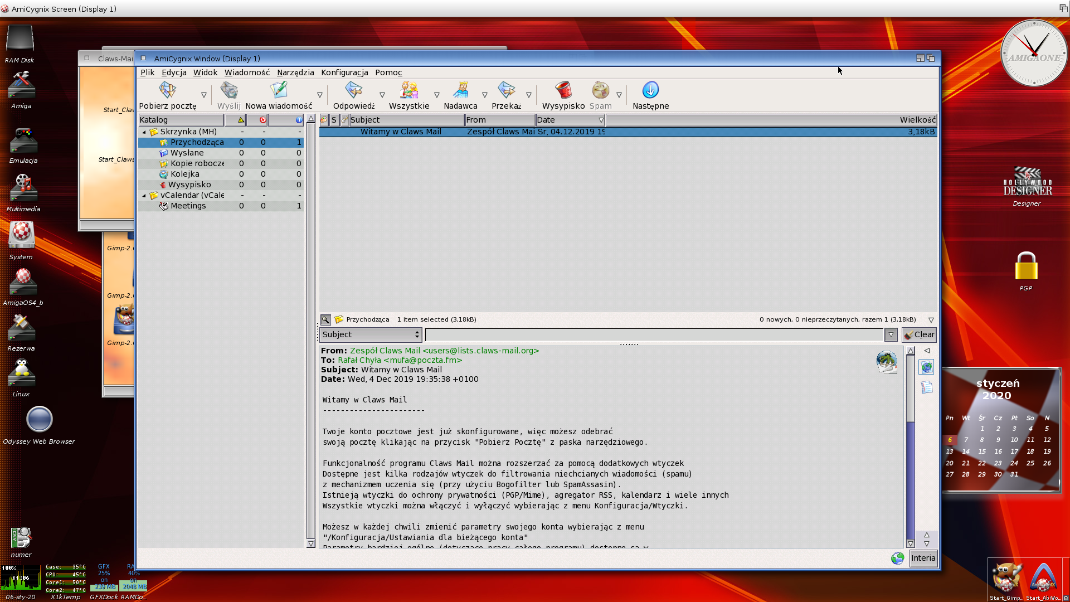Screen dimensions: 1070x602
Task: Click the Pobierz pocztę toolbar icon
Action: click(167, 90)
